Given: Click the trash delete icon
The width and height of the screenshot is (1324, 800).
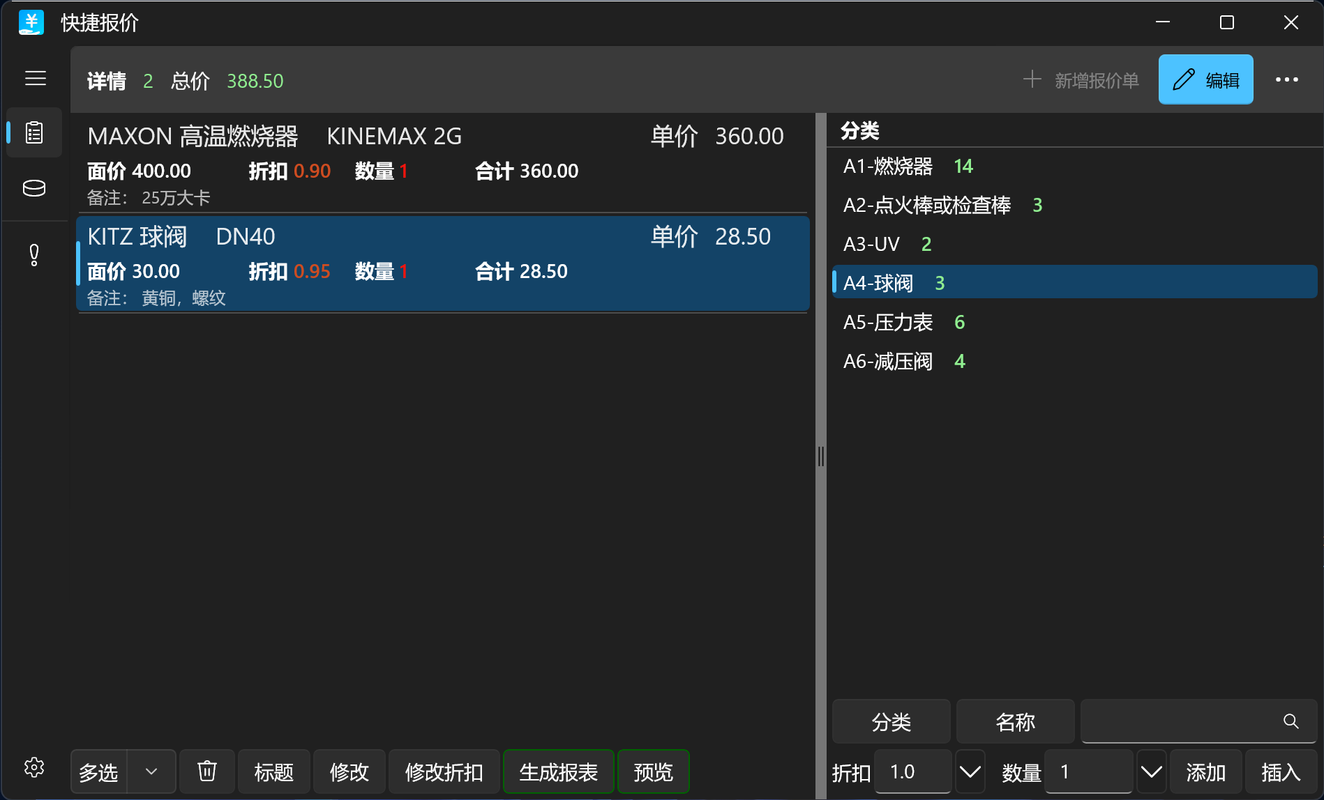Looking at the screenshot, I should [x=207, y=771].
